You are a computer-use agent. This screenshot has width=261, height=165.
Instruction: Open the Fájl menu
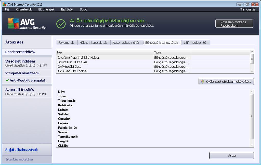coord(7,9)
